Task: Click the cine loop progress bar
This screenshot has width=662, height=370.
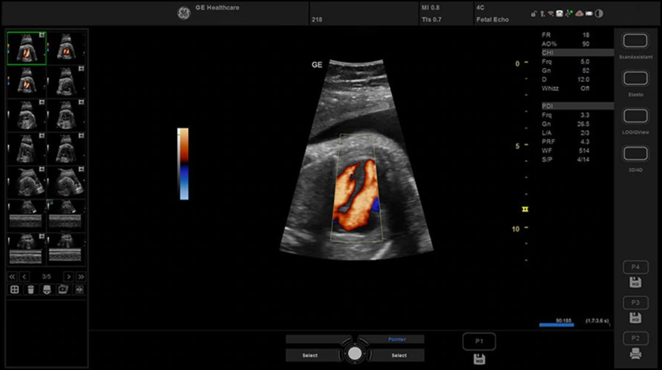Action: [556, 325]
